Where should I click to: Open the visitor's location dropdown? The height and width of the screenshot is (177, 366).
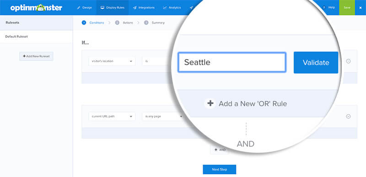(x=112, y=61)
